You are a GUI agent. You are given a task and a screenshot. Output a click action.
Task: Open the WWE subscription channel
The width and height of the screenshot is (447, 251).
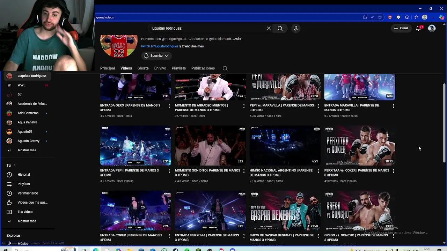coord(27,85)
